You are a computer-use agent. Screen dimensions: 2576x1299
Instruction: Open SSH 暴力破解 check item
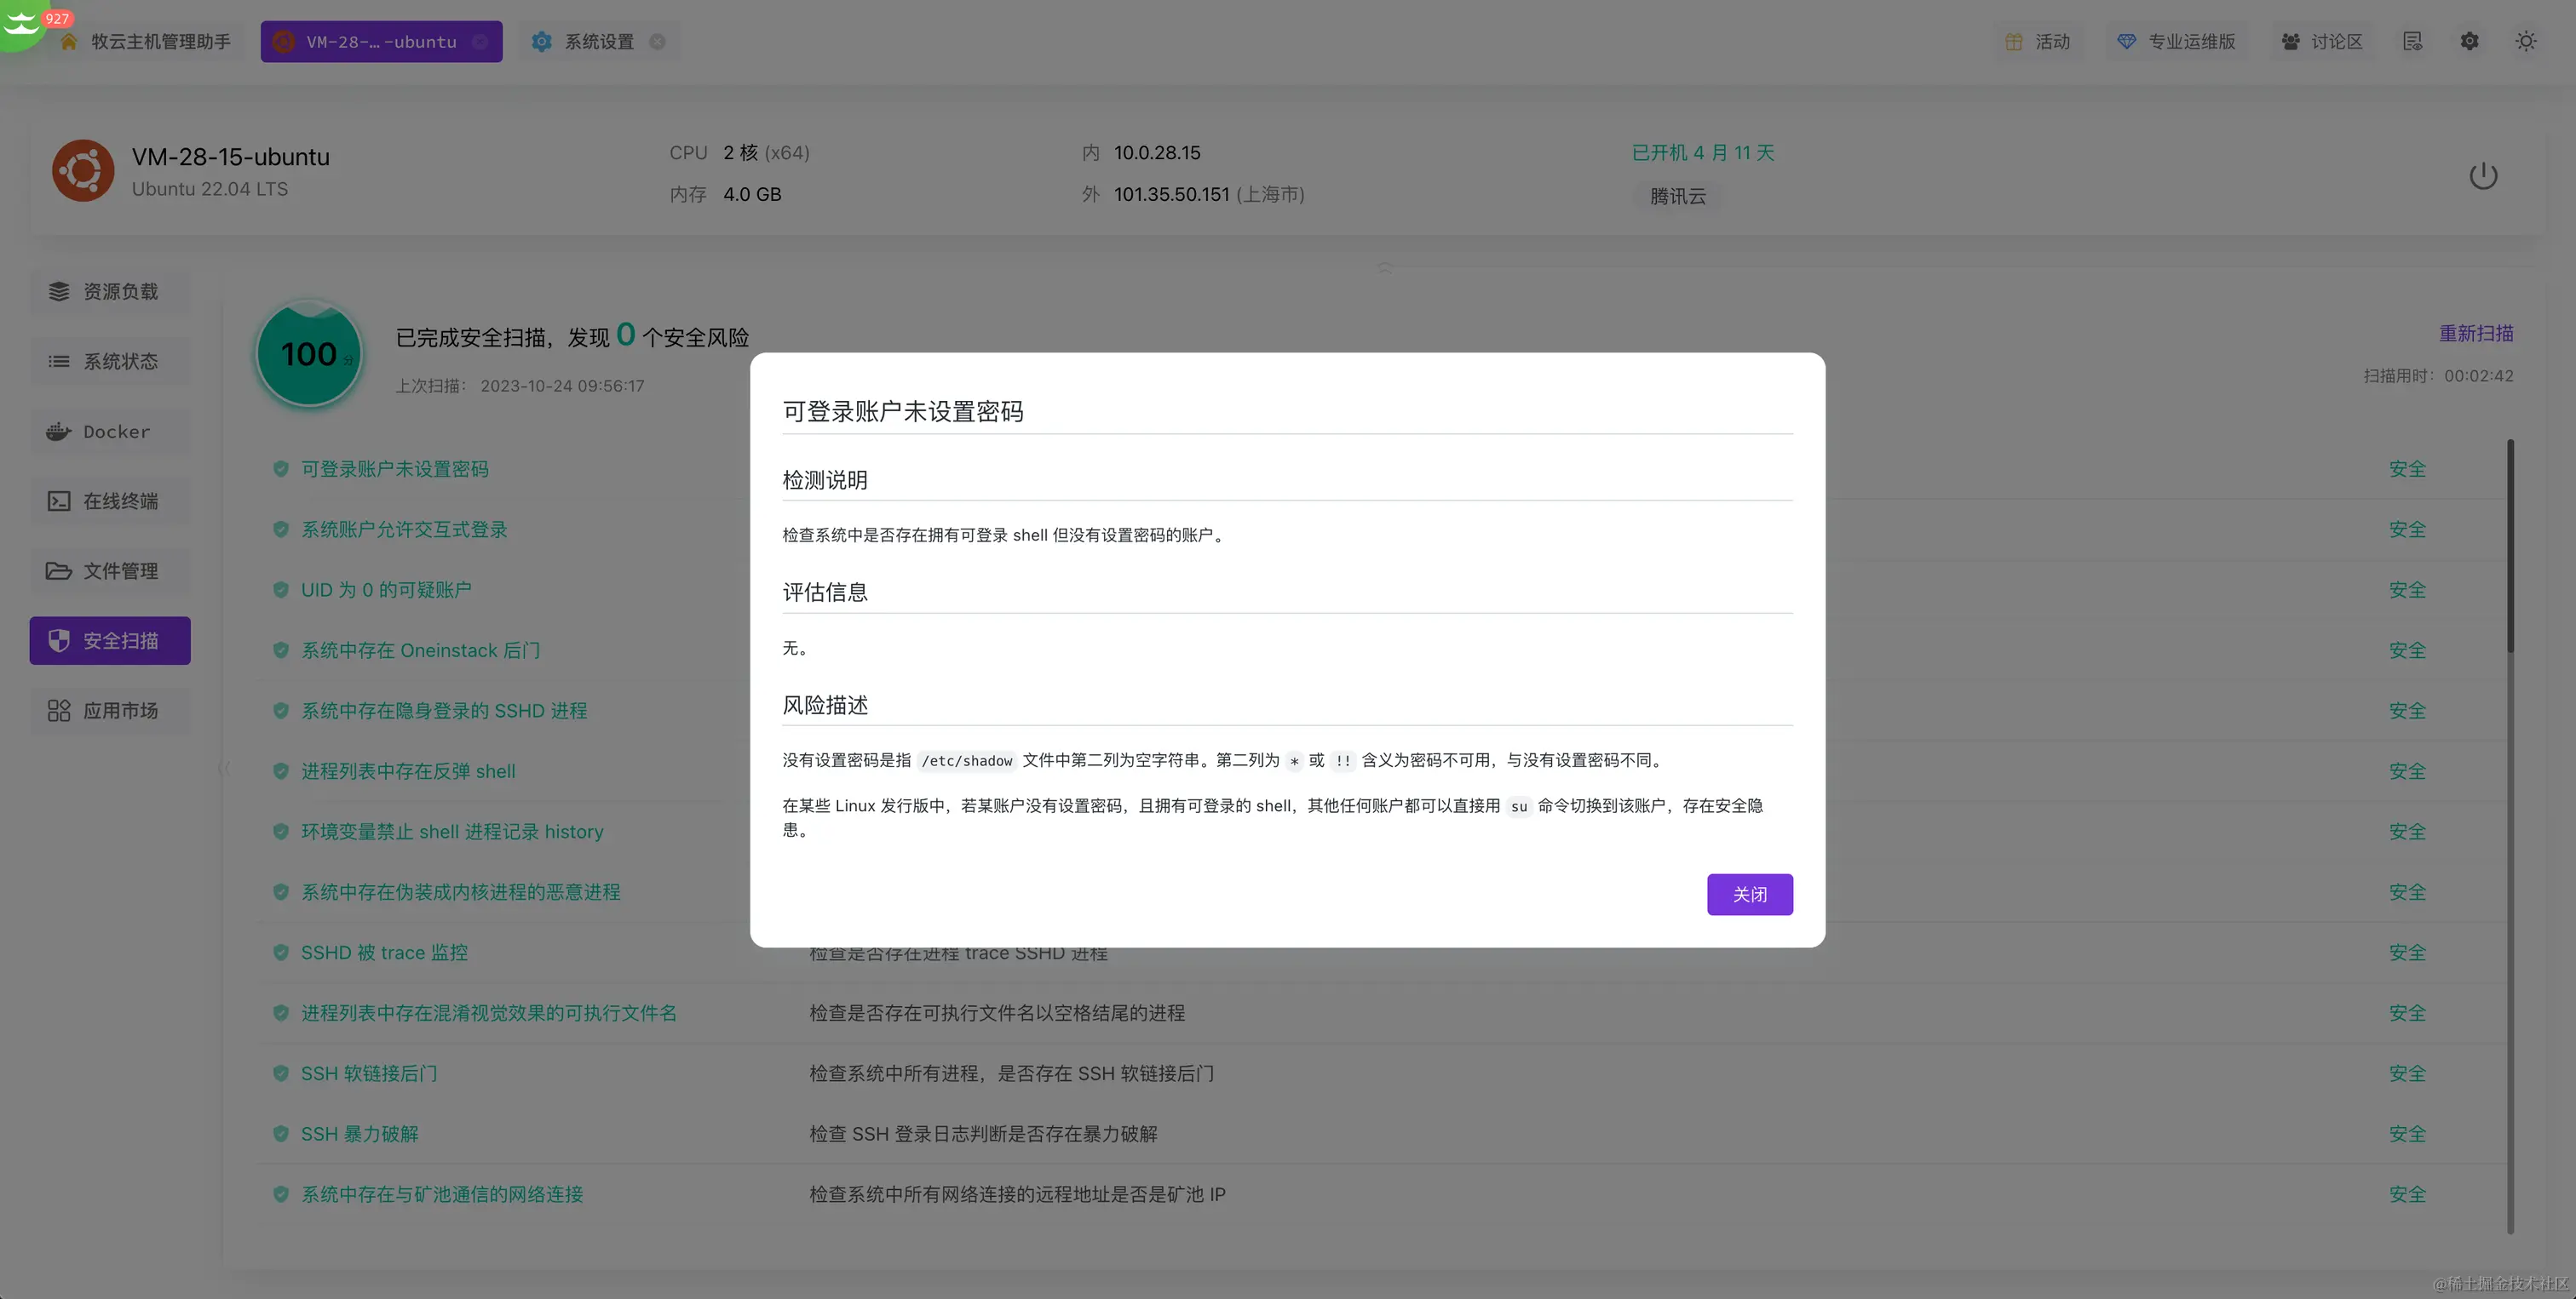pyautogui.click(x=359, y=1134)
